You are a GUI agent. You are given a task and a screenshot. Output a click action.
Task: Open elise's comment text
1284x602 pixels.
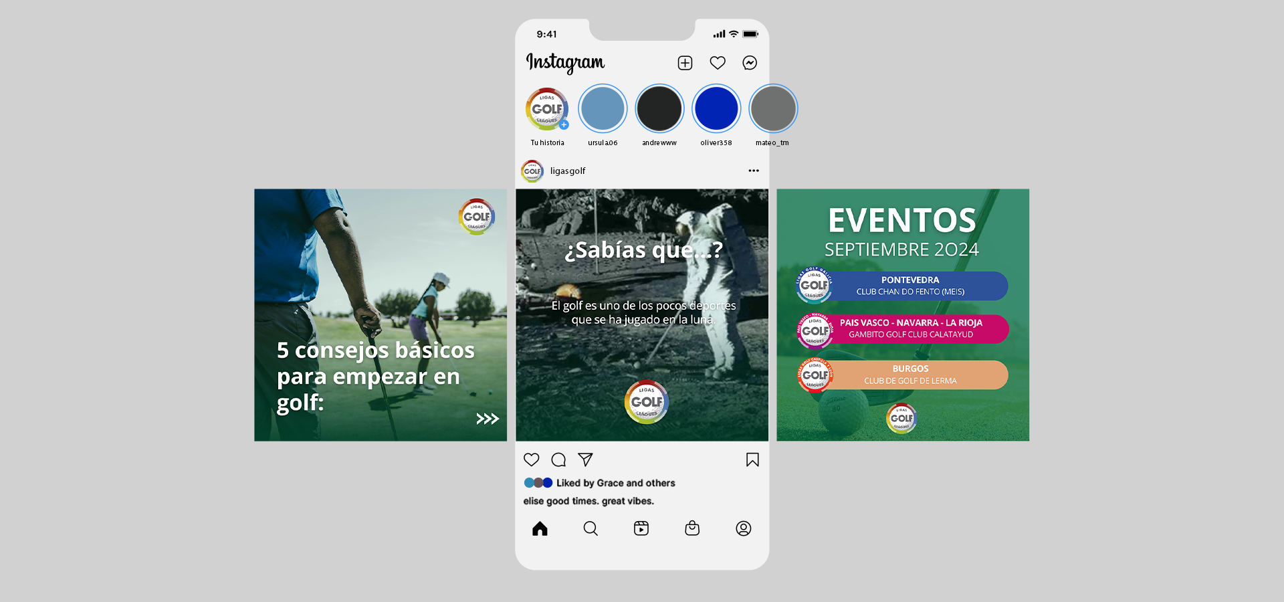click(588, 501)
